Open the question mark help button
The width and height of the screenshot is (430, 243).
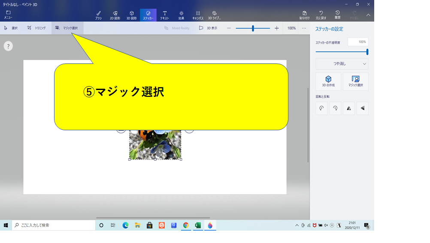[8, 46]
